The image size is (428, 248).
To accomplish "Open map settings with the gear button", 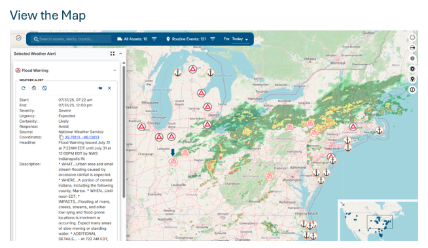I will 412,69.
